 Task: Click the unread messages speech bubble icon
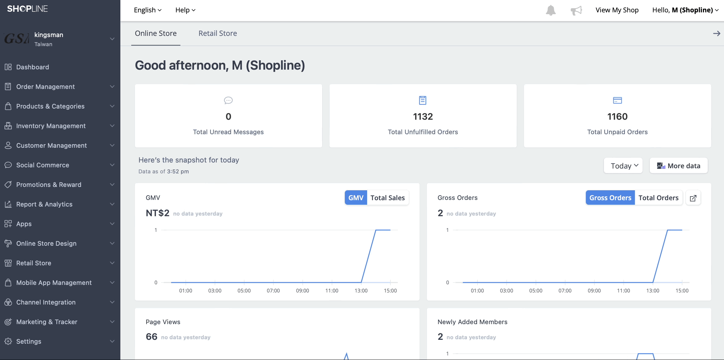click(x=228, y=100)
